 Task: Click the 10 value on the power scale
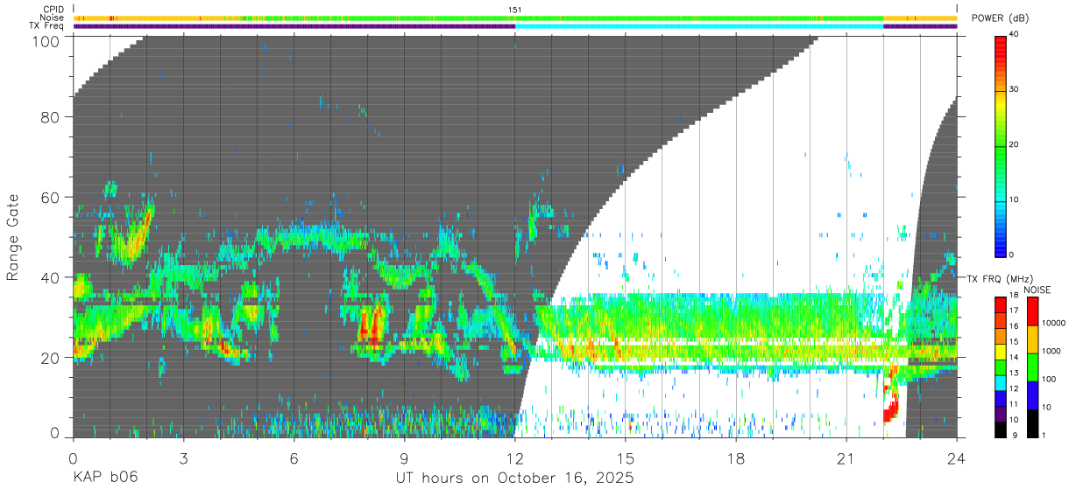click(x=1014, y=199)
